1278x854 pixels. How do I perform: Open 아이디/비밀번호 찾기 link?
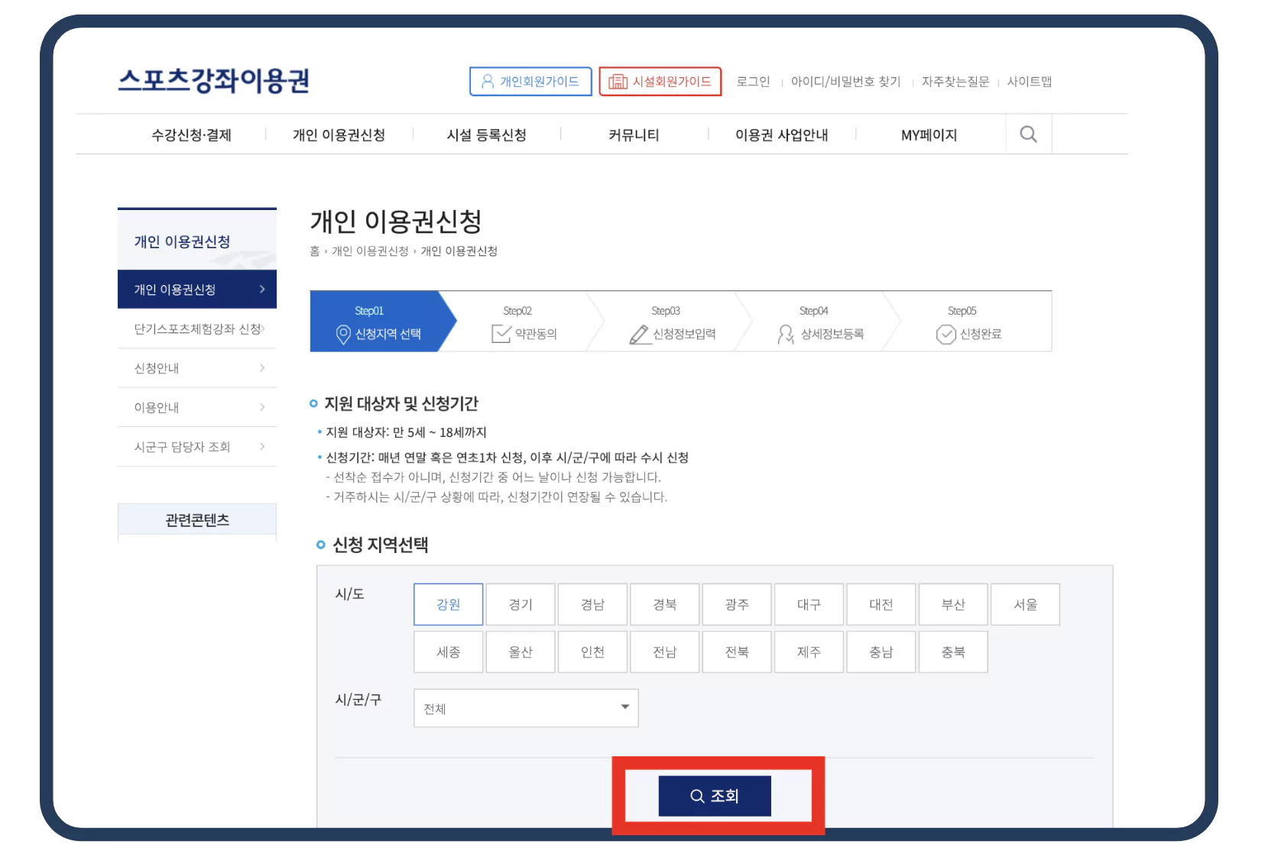pyautogui.click(x=845, y=82)
